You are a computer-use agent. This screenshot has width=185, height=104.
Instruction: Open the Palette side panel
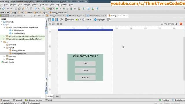click(x=46, y=23)
